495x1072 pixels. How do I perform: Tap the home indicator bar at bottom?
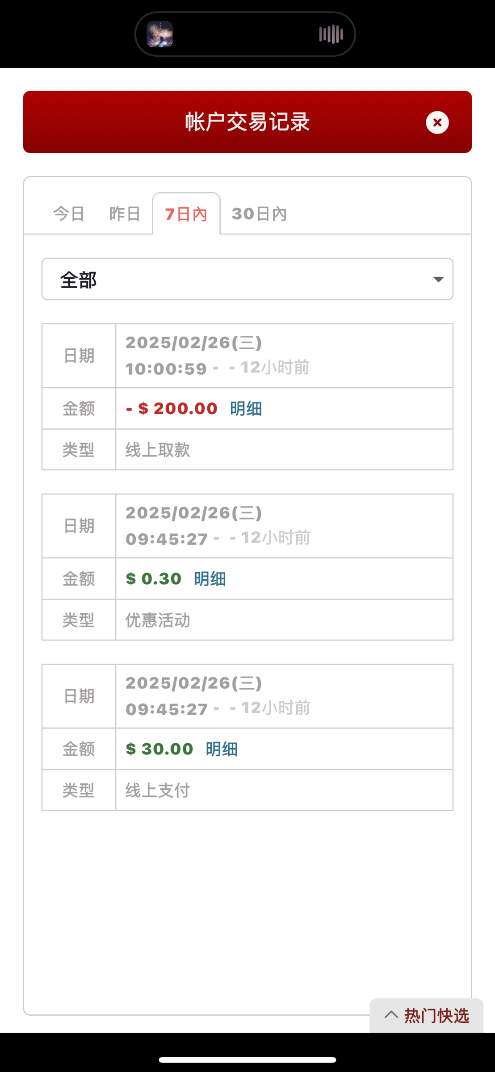(247, 1060)
